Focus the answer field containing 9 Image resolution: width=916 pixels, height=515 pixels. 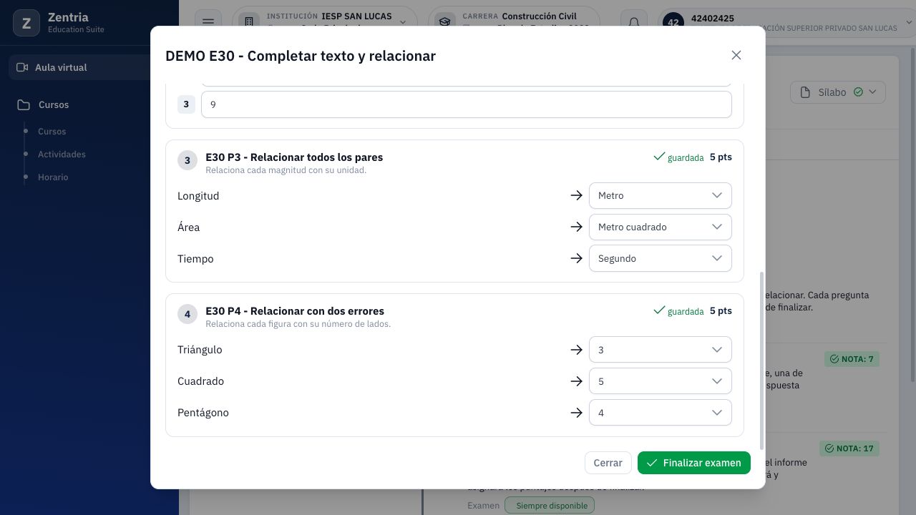467,104
